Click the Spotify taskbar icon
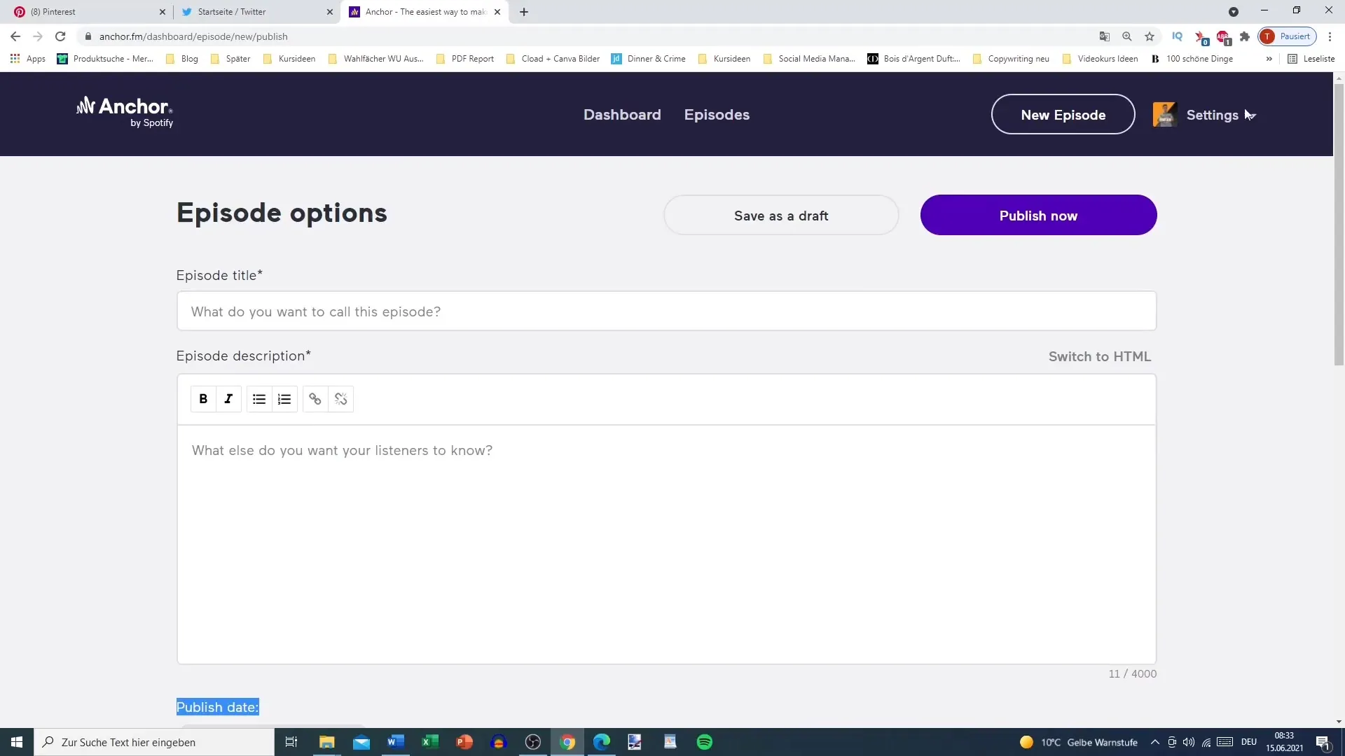 tap(705, 742)
